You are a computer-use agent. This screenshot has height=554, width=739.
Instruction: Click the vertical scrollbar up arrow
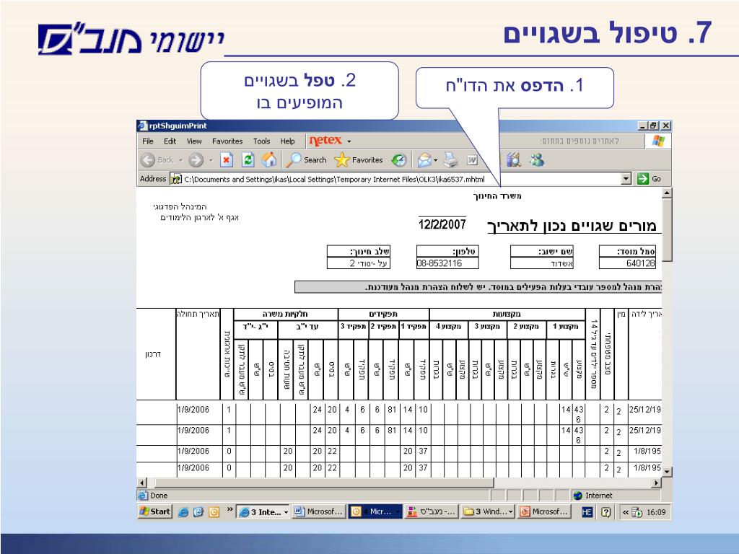(666, 193)
